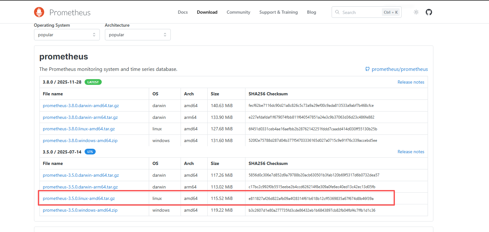This screenshot has height=232, width=489.
Task: Download prometheus-3.8.0.darwin-arm64.tar.gz file
Action: [x=80, y=117]
